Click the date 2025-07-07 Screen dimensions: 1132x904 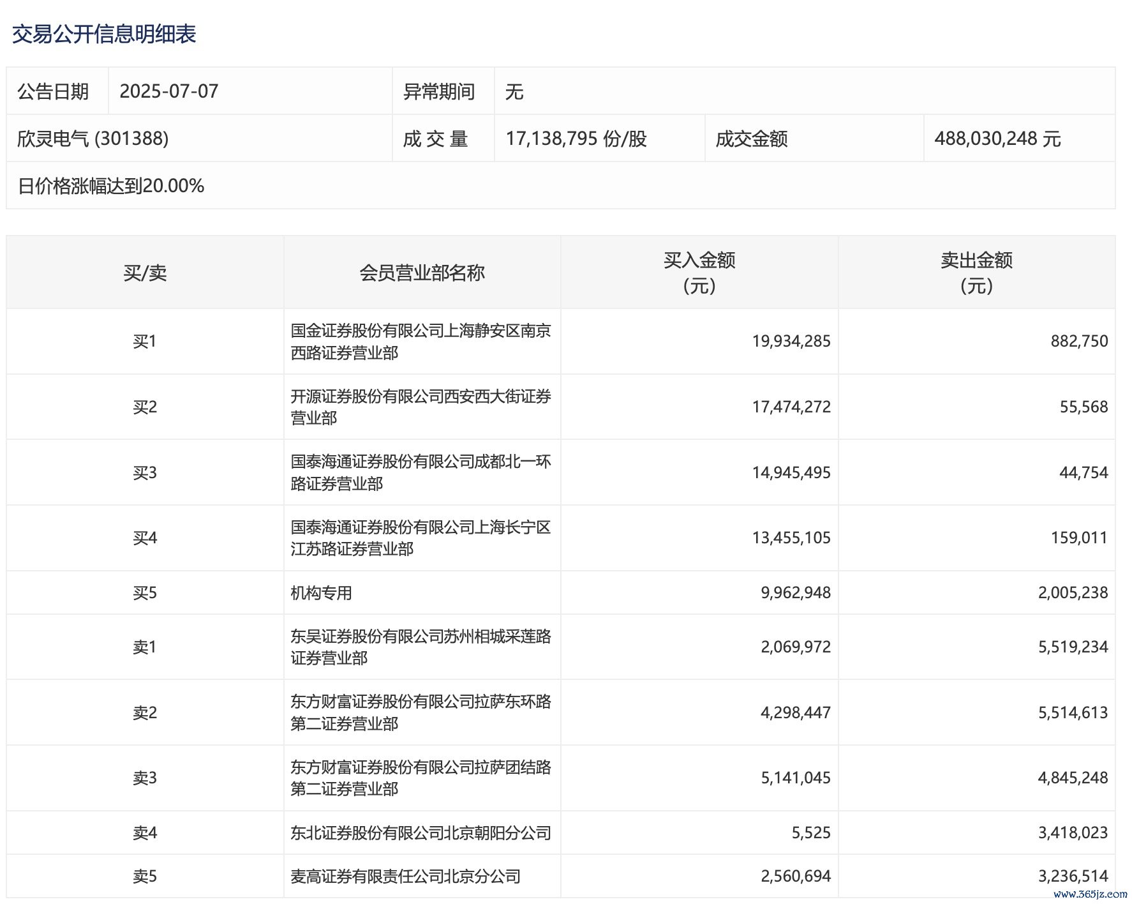coord(169,91)
